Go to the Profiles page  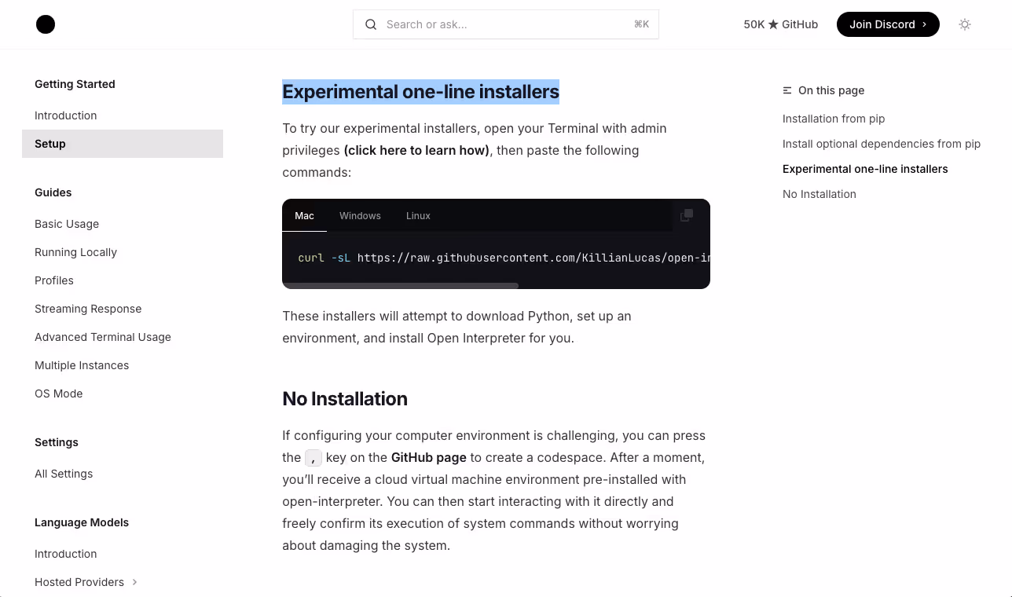click(x=54, y=280)
